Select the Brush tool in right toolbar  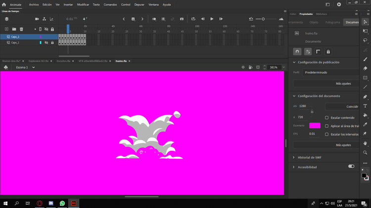pos(365,59)
